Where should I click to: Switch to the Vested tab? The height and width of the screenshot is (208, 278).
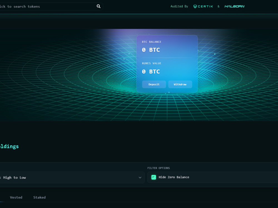16,197
